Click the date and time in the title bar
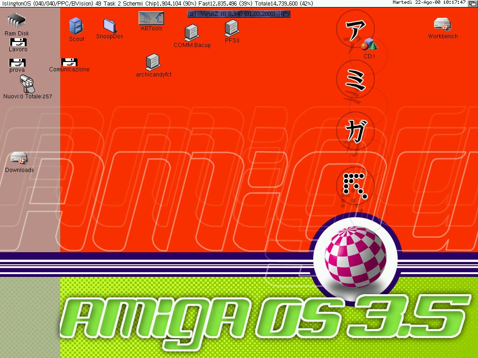The width and height of the screenshot is (478, 358). coord(429,2)
